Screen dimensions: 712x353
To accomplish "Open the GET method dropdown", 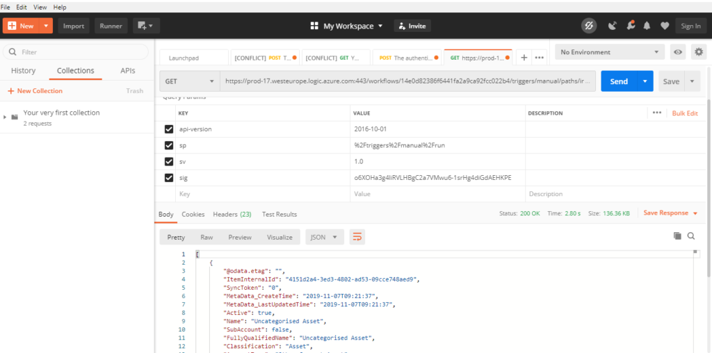I will [189, 81].
